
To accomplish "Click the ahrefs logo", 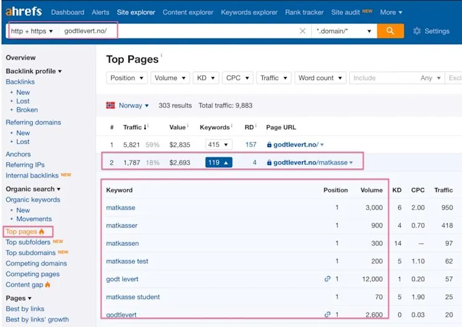I will [x=25, y=12].
